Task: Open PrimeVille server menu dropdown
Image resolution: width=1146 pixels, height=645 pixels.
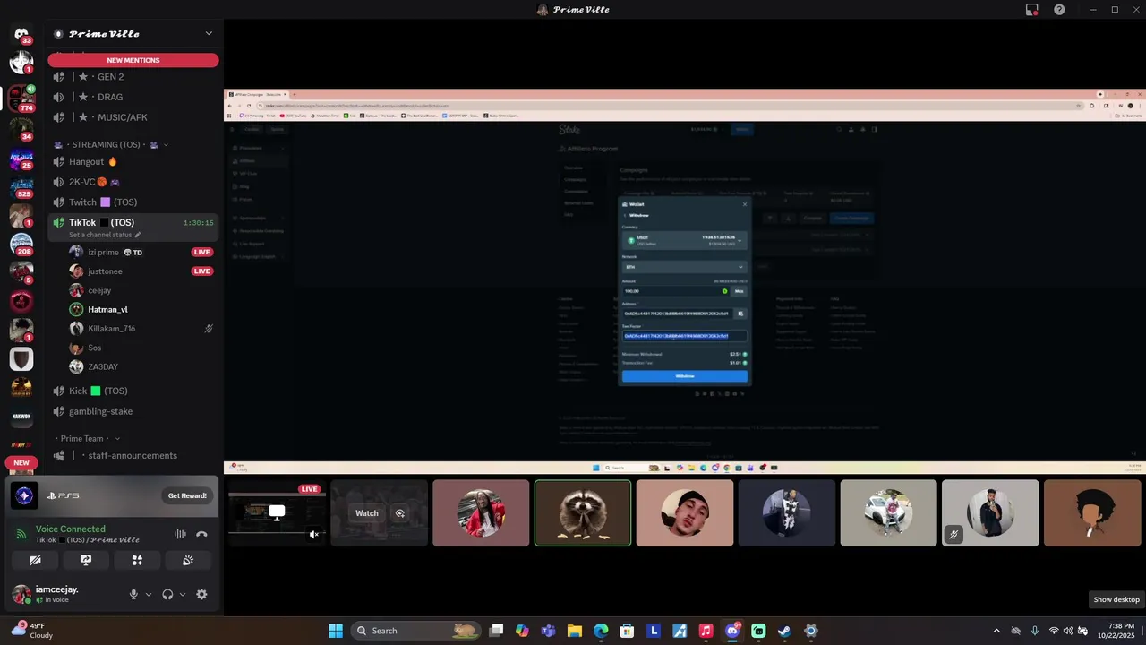Action: tap(209, 34)
